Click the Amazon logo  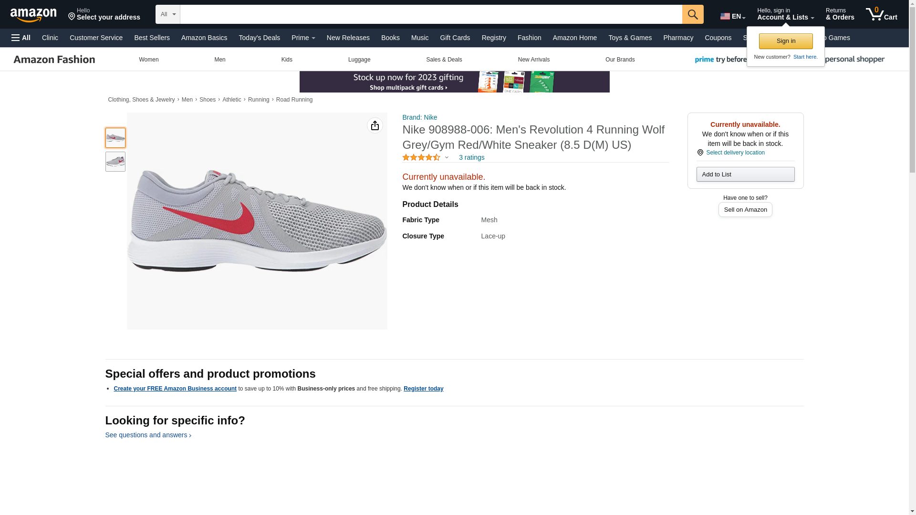point(33,15)
